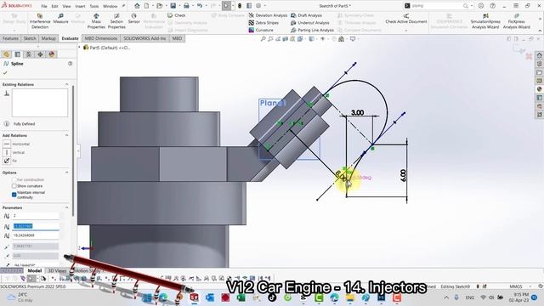Click the Home icon in title toolbar

137,6
